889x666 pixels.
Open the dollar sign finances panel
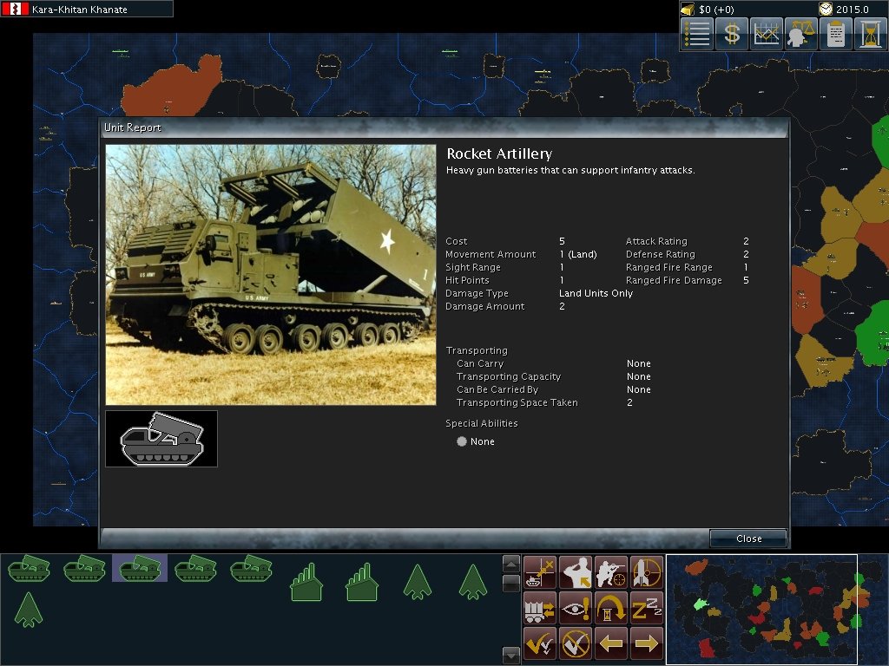[x=732, y=34]
